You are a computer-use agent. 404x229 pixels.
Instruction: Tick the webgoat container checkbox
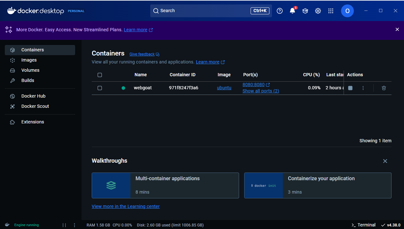[100, 88]
